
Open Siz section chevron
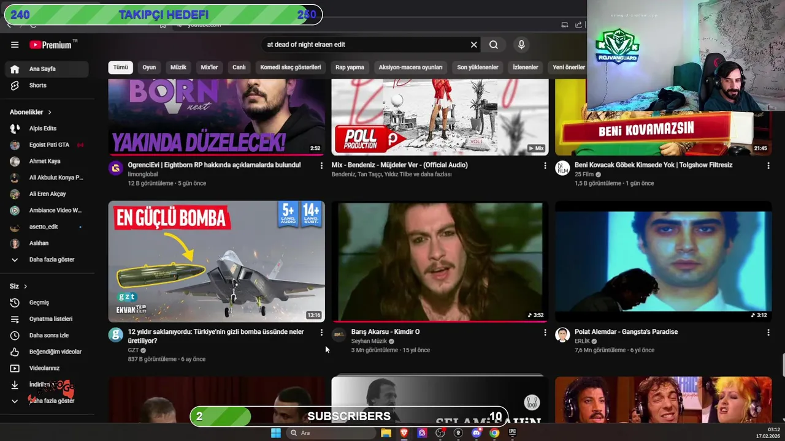click(x=26, y=287)
